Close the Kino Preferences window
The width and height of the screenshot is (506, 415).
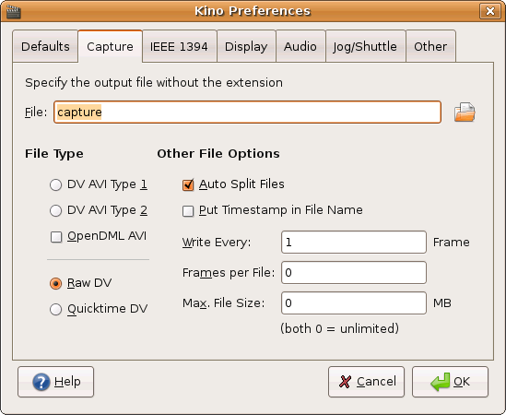click(x=490, y=11)
